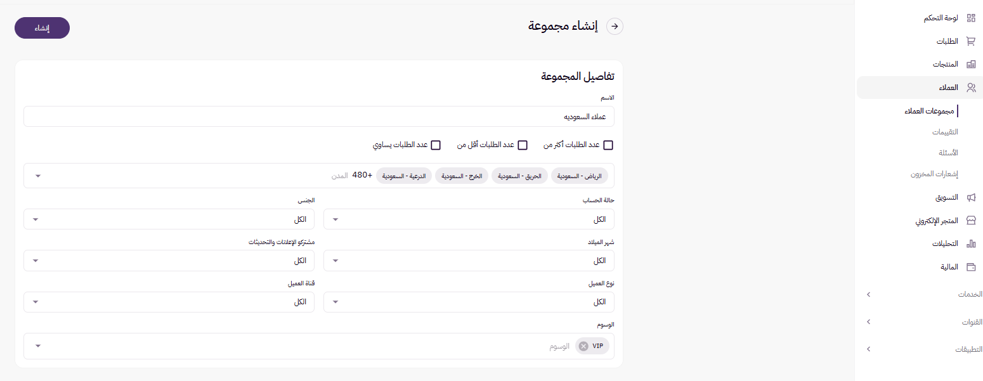Click the back arrow next to إنشاء مجموعة
This screenshot has width=983, height=381.
(x=614, y=26)
